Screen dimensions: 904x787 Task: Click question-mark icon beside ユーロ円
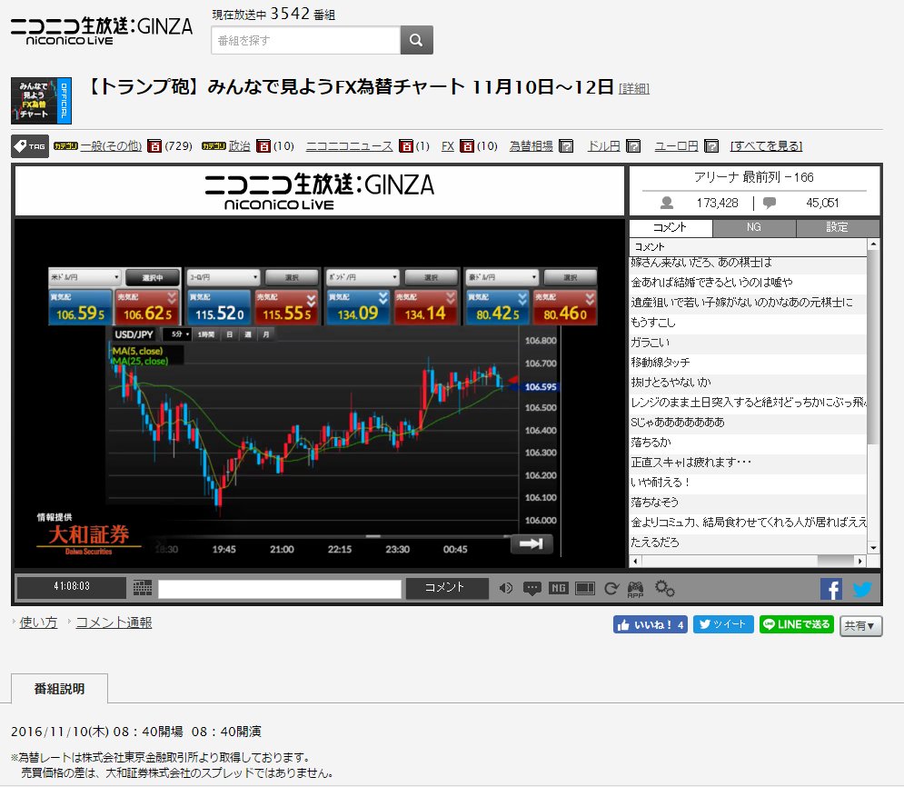(x=711, y=146)
